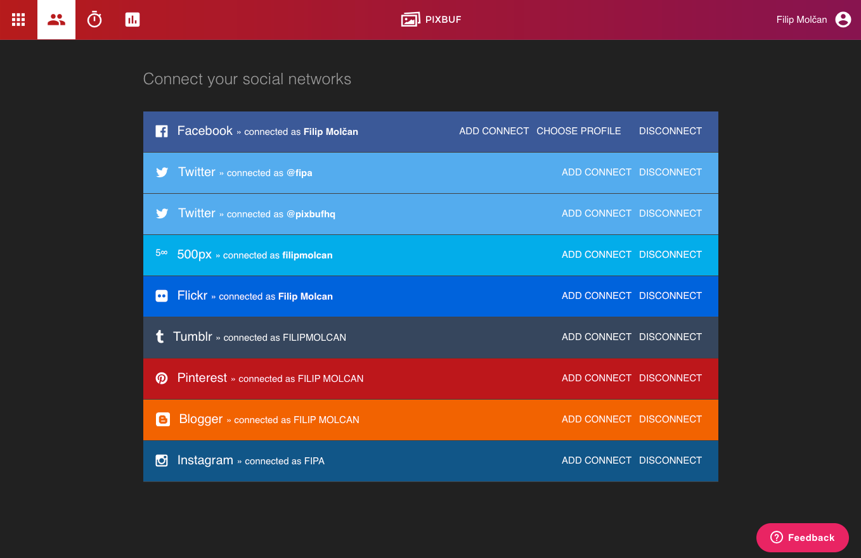This screenshot has width=861, height=558.
Task: Click the Filip Molčan user name
Action: (801, 20)
